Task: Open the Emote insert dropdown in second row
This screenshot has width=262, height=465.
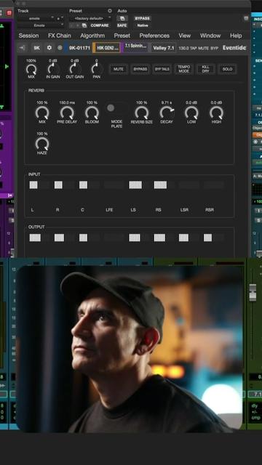Action: [41, 25]
